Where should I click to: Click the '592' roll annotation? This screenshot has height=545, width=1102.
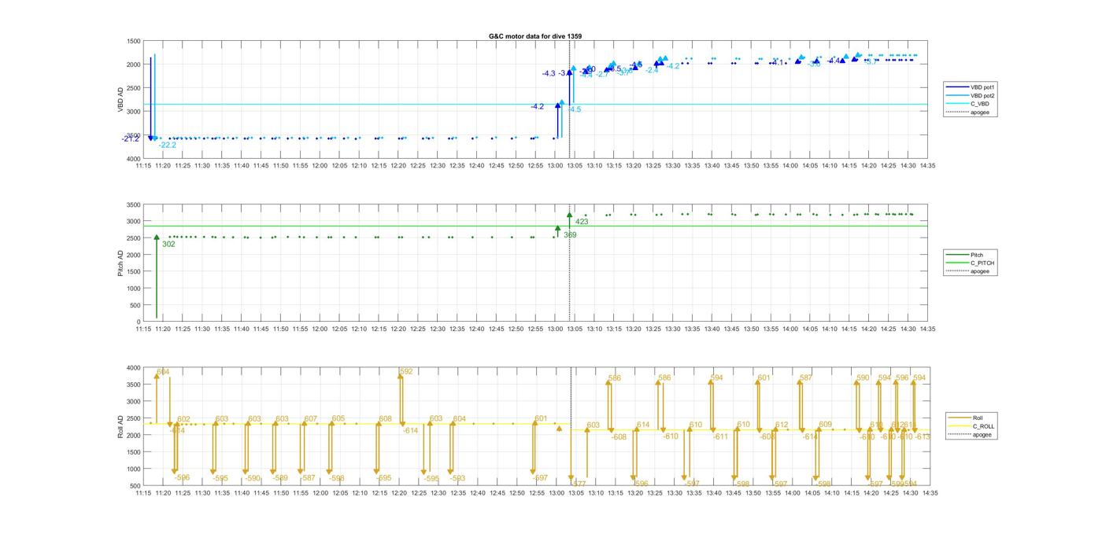(406, 371)
